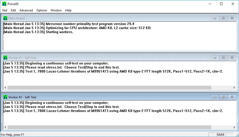Maximize the Main thread child window
This screenshot has height=137, width=239.
tap(223, 18)
